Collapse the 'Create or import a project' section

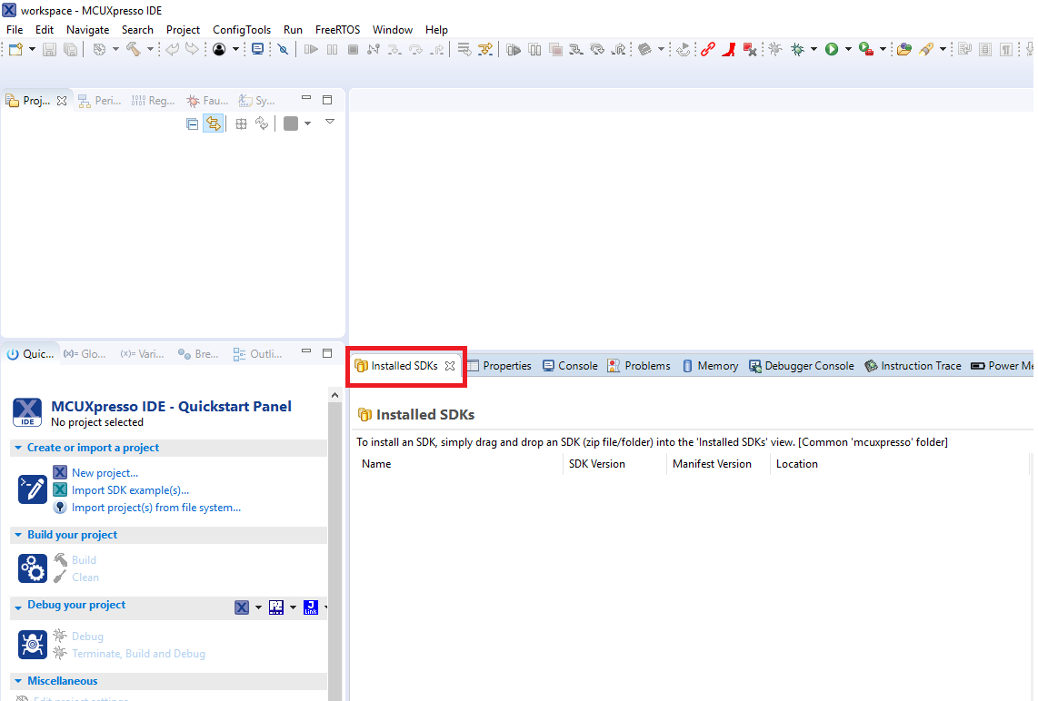(18, 448)
